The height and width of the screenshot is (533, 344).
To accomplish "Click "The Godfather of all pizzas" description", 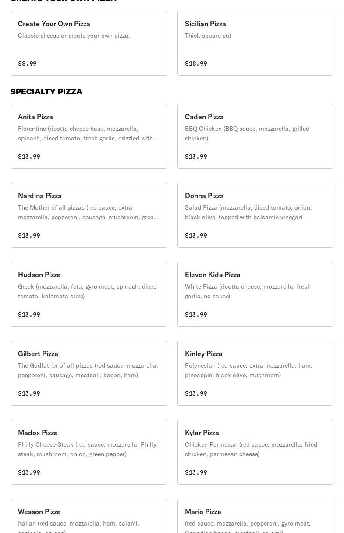I will (88, 370).
